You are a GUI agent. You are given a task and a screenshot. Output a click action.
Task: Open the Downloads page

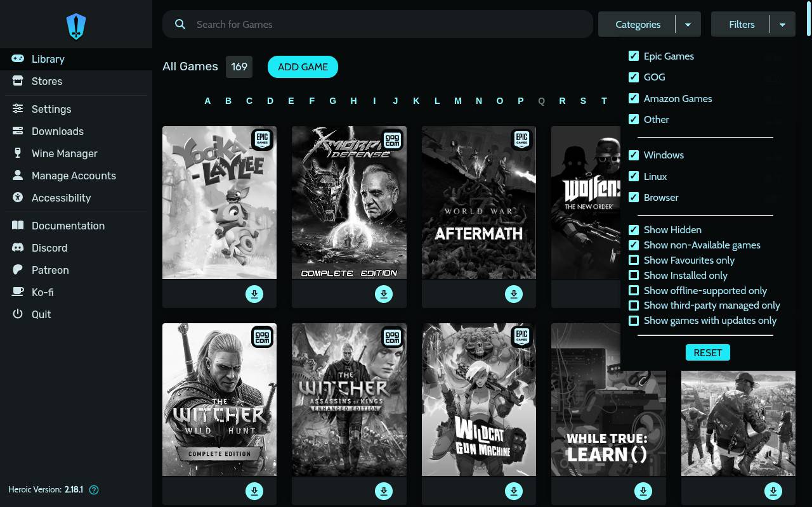tap(76, 131)
